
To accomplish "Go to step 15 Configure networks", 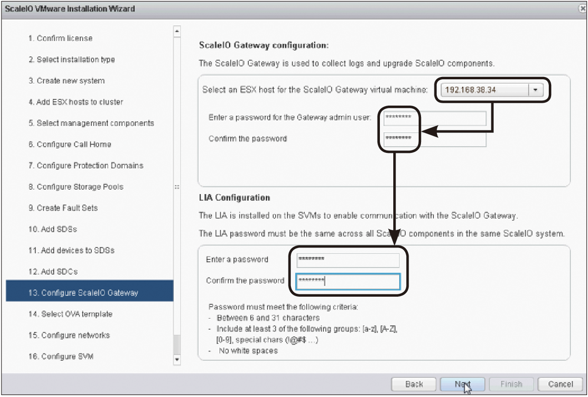I will pyautogui.click(x=69, y=335).
